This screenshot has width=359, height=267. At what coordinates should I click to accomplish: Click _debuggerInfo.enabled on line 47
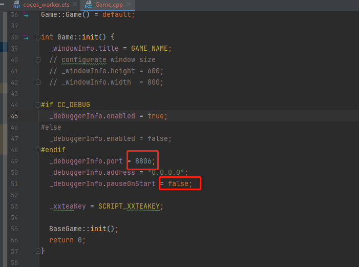(x=92, y=139)
